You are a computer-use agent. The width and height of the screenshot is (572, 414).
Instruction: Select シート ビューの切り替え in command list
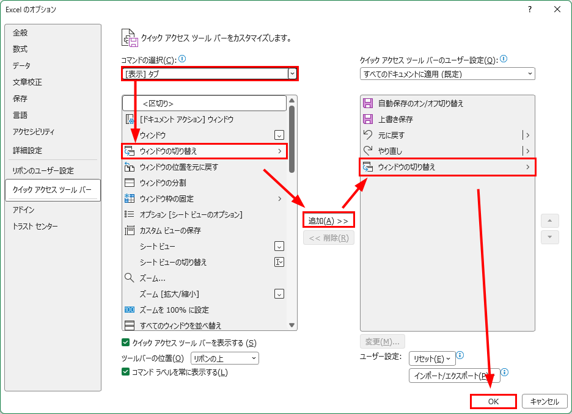(204, 262)
